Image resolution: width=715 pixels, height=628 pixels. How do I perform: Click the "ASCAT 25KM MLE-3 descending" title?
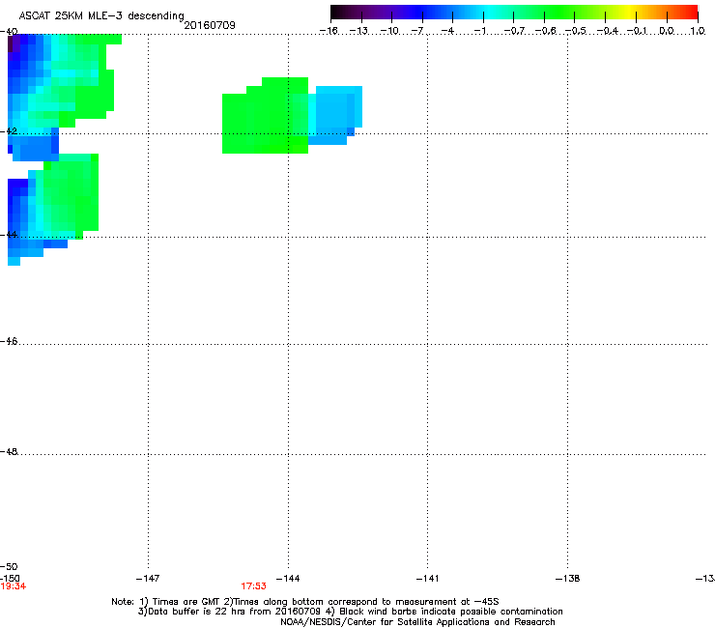101,15
